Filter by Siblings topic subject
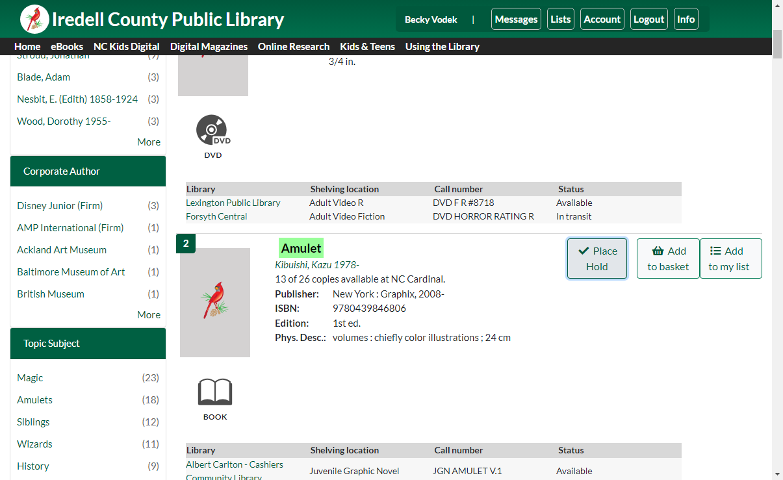The width and height of the screenshot is (783, 480). pos(33,422)
